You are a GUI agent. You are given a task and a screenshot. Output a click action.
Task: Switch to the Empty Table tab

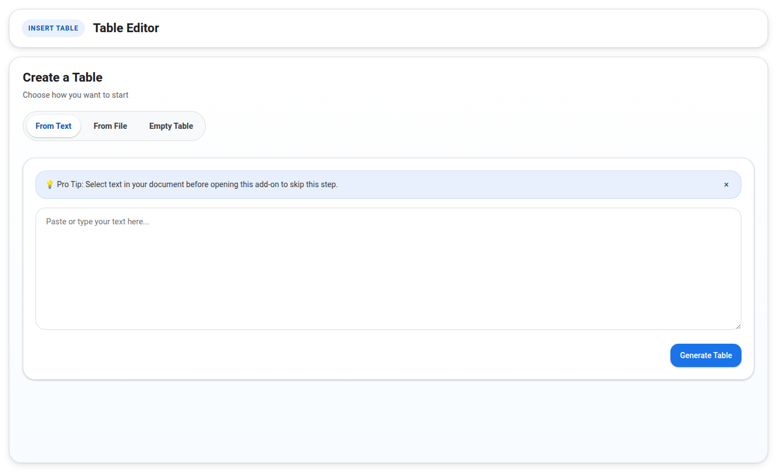click(171, 126)
